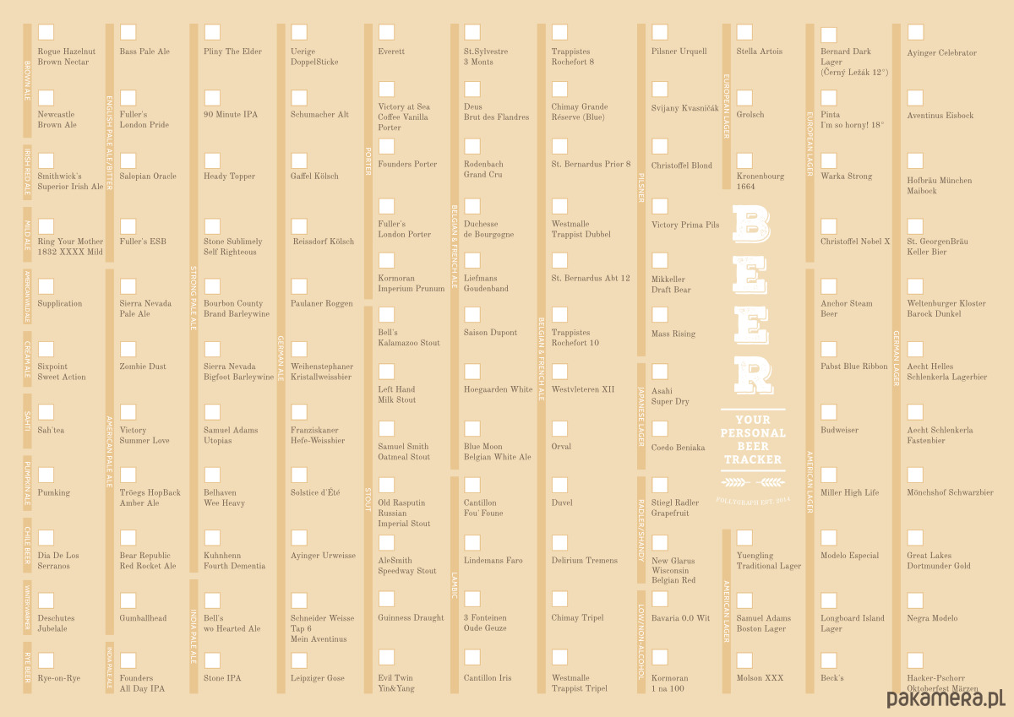This screenshot has width=1014, height=717.
Task: Check the Pabst Blue Ribbon box
Action: point(829,349)
